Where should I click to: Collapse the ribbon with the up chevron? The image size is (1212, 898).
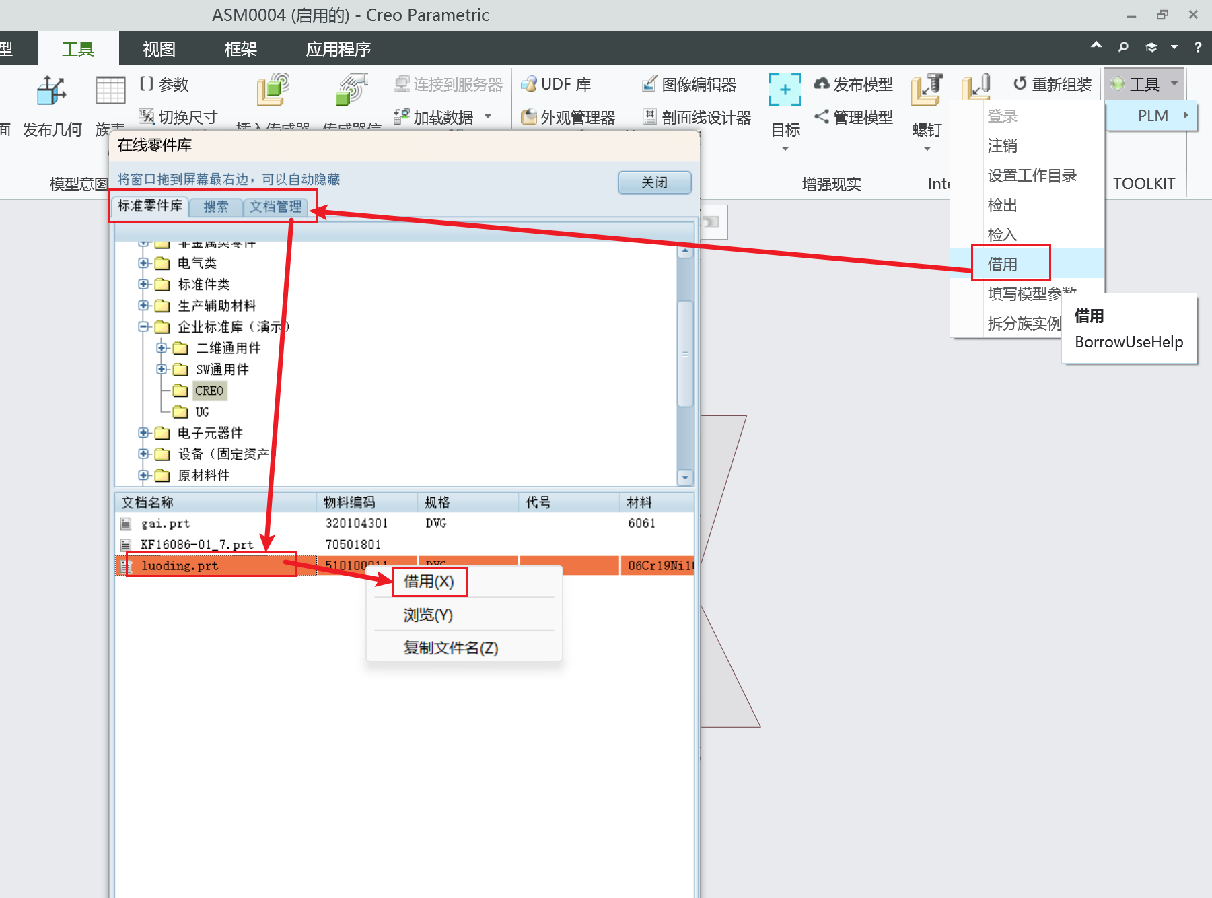tap(1096, 46)
